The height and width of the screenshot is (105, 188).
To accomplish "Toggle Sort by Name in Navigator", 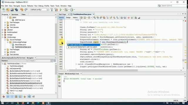I will (29, 97).
